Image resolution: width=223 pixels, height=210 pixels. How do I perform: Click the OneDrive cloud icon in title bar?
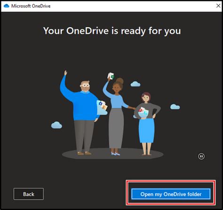7,6
